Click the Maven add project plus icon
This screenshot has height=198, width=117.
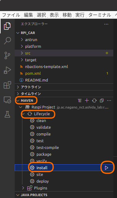click(x=87, y=101)
